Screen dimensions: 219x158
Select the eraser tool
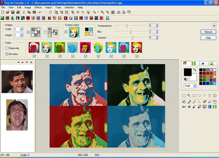210,102
